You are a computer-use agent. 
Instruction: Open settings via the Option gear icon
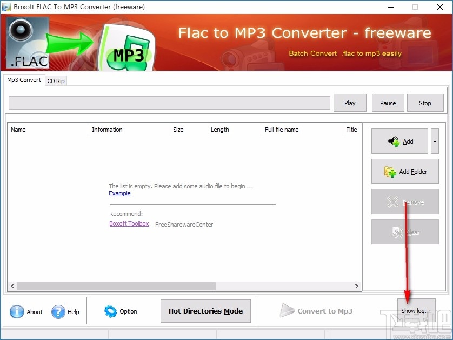coord(112,311)
